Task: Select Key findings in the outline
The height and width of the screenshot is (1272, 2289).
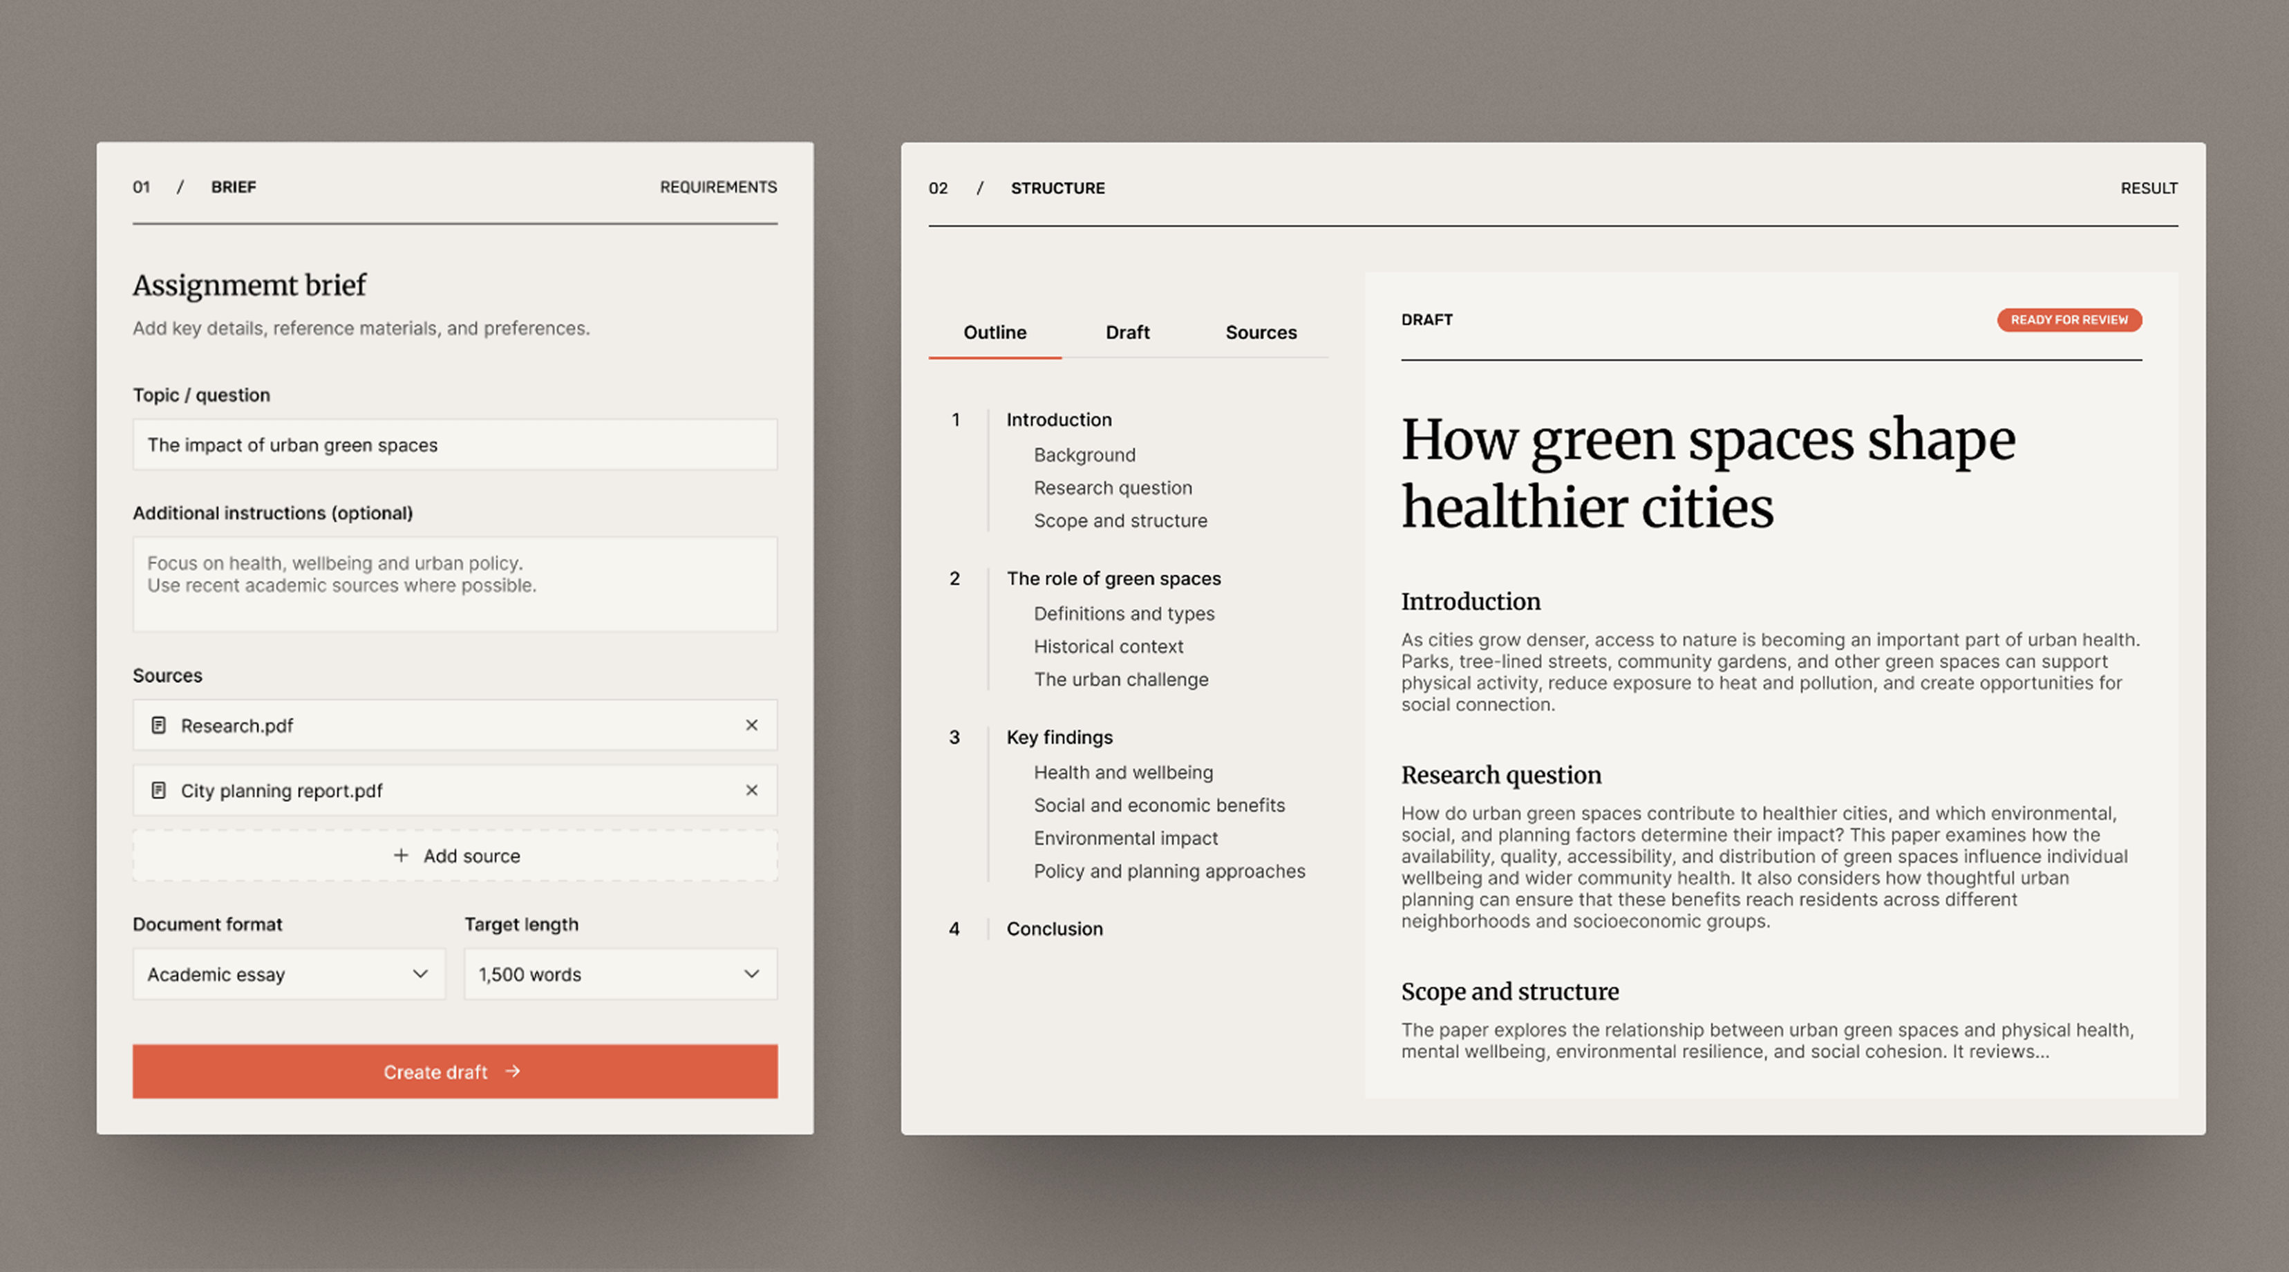Action: point(1059,738)
